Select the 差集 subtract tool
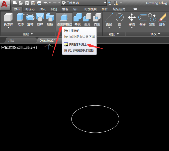This screenshot has height=151, width=169. click(87, 20)
